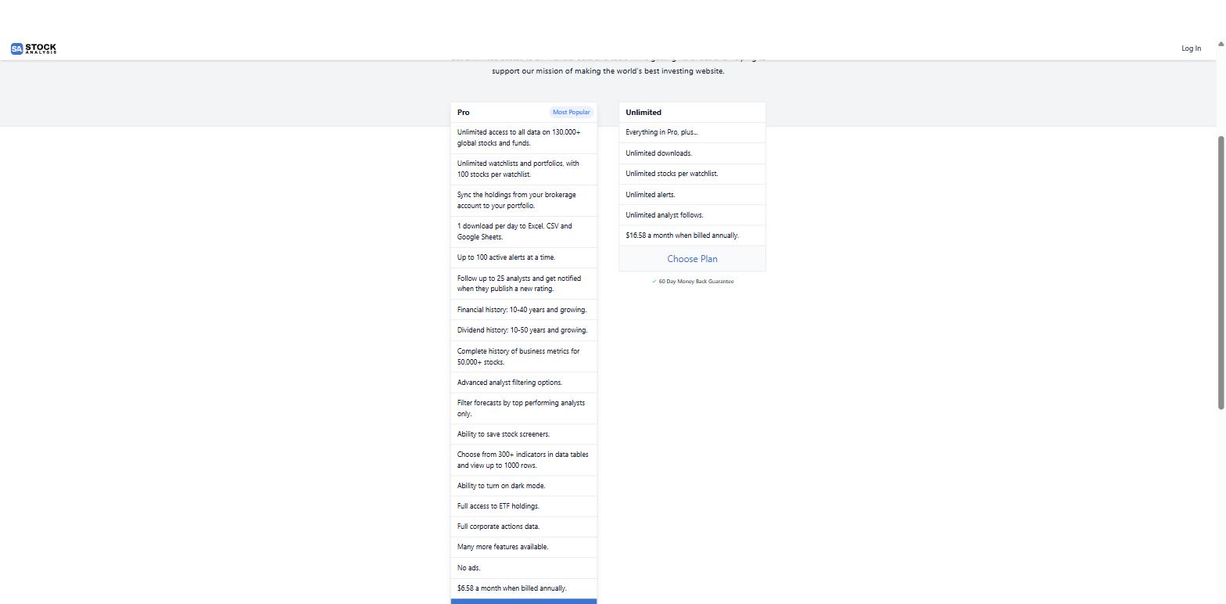The height and width of the screenshot is (604, 1226).
Task: Select the Unlimited plan heading
Action: tap(643, 113)
